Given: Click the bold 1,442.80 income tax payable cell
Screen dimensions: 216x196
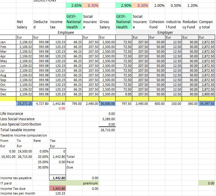Looking at the screenshot, I should pyautogui.click(x=57, y=178).
